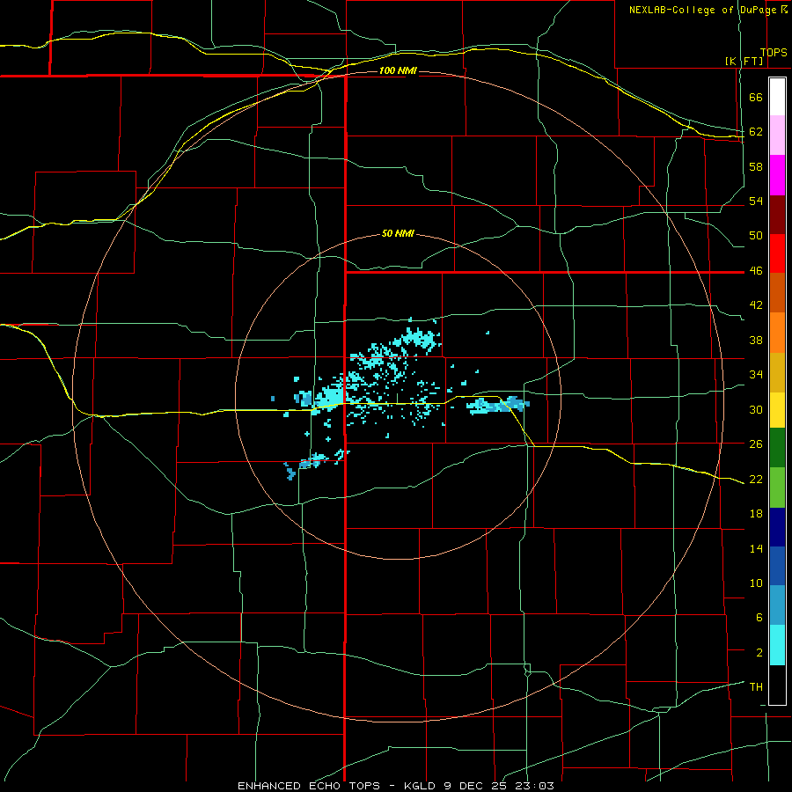Click the 42 legend value
This screenshot has height=792, width=792.
[756, 305]
